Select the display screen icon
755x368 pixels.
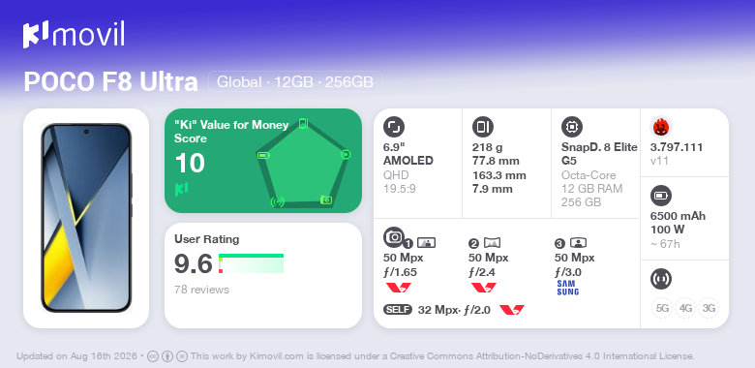(394, 127)
